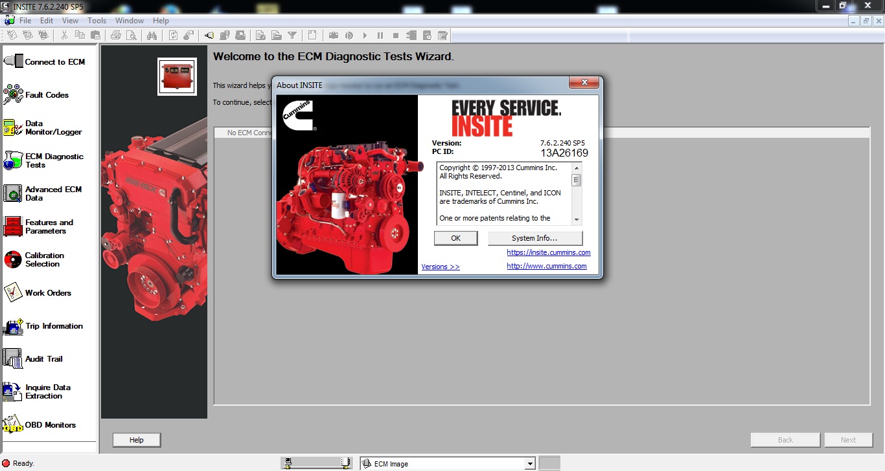Open Inquire Data Extraction
885x471 pixels.
37,391
